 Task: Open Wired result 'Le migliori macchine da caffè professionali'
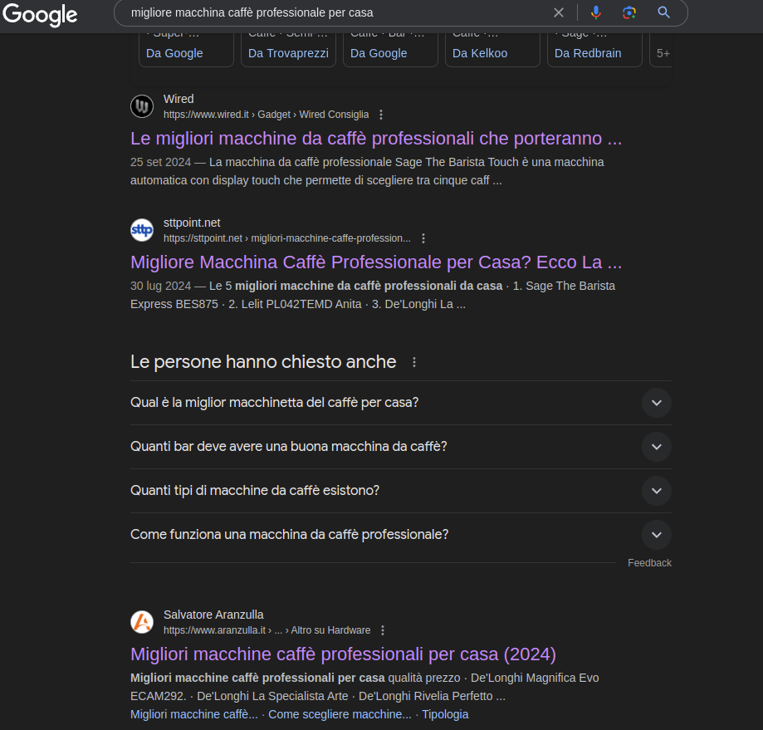(x=376, y=139)
